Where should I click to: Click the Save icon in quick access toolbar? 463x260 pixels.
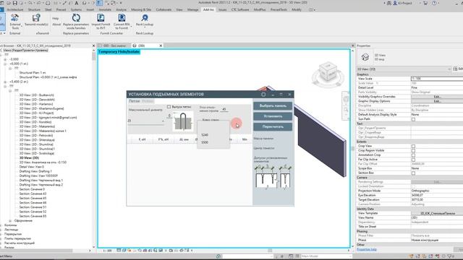14,3
